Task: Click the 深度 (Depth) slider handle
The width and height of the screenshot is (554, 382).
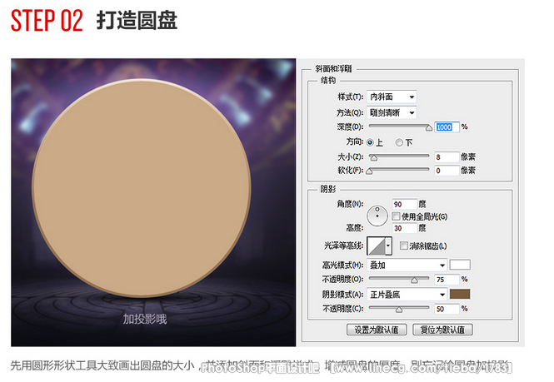Action: [429, 128]
